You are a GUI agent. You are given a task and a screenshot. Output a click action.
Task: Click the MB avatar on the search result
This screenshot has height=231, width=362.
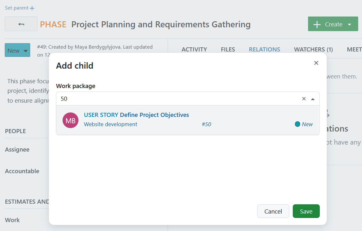click(70, 120)
